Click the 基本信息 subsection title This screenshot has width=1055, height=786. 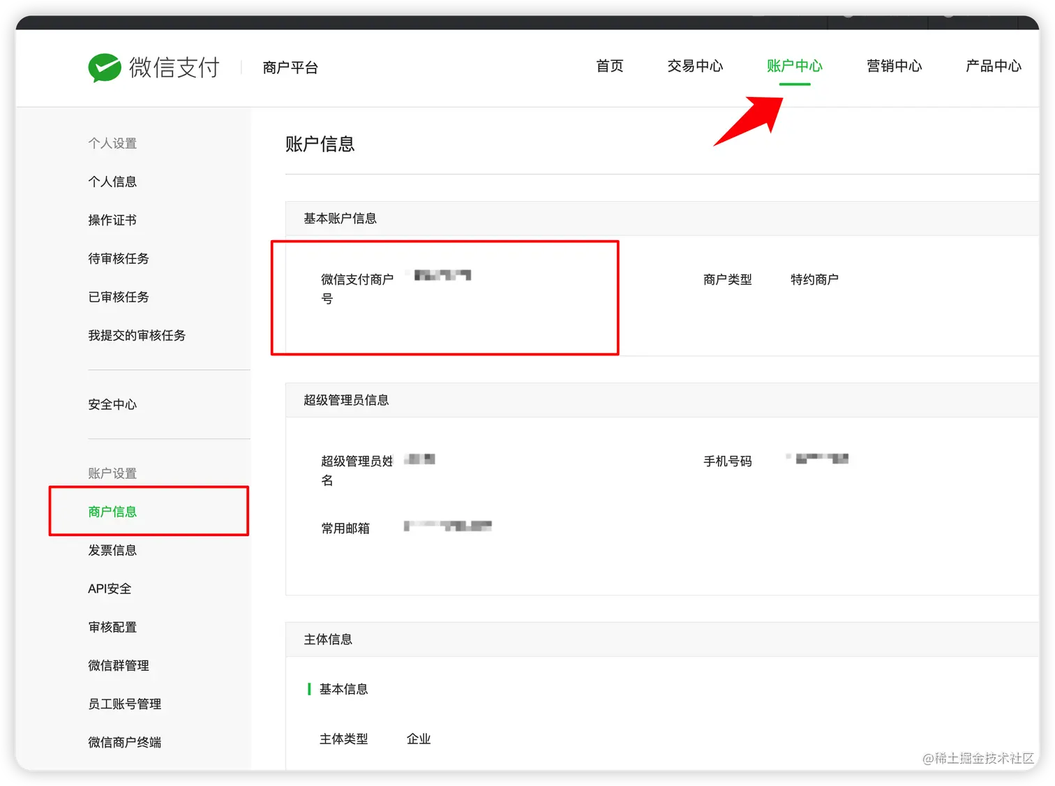343,689
